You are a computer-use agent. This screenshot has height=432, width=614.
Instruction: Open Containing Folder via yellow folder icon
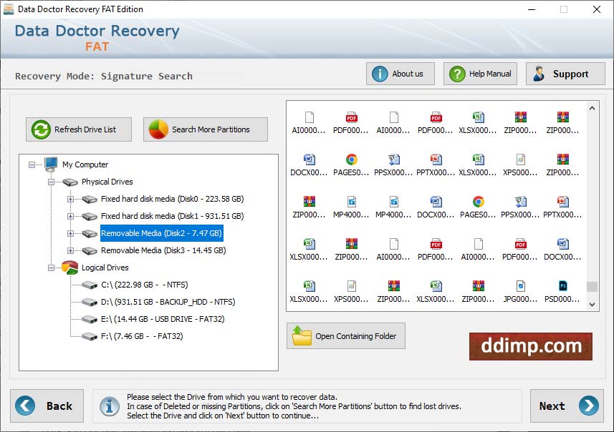(303, 335)
